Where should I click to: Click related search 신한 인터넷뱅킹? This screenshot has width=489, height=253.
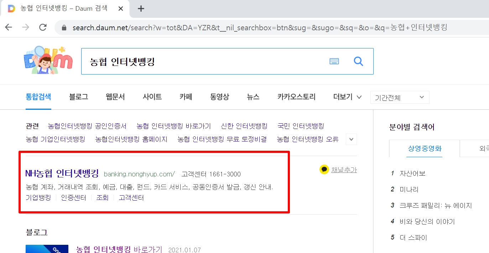(244, 126)
